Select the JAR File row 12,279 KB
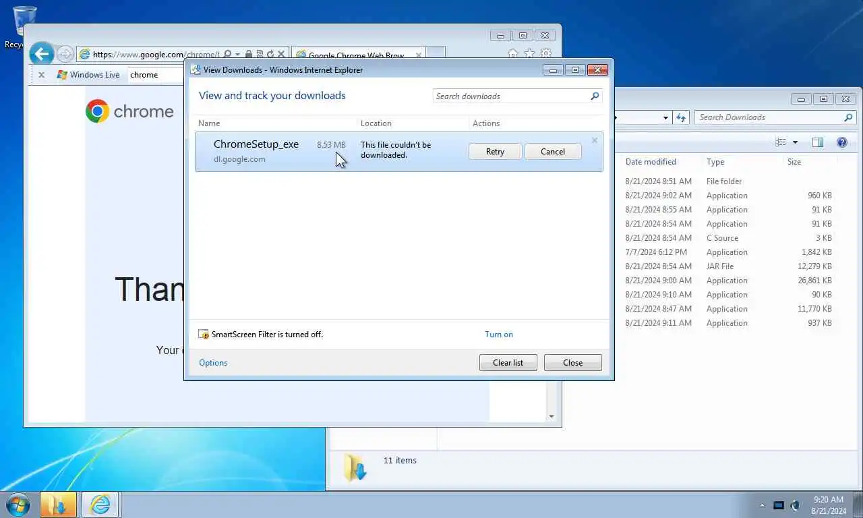 (728, 266)
